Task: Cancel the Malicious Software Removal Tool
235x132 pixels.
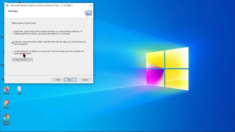Action: tap(85, 80)
